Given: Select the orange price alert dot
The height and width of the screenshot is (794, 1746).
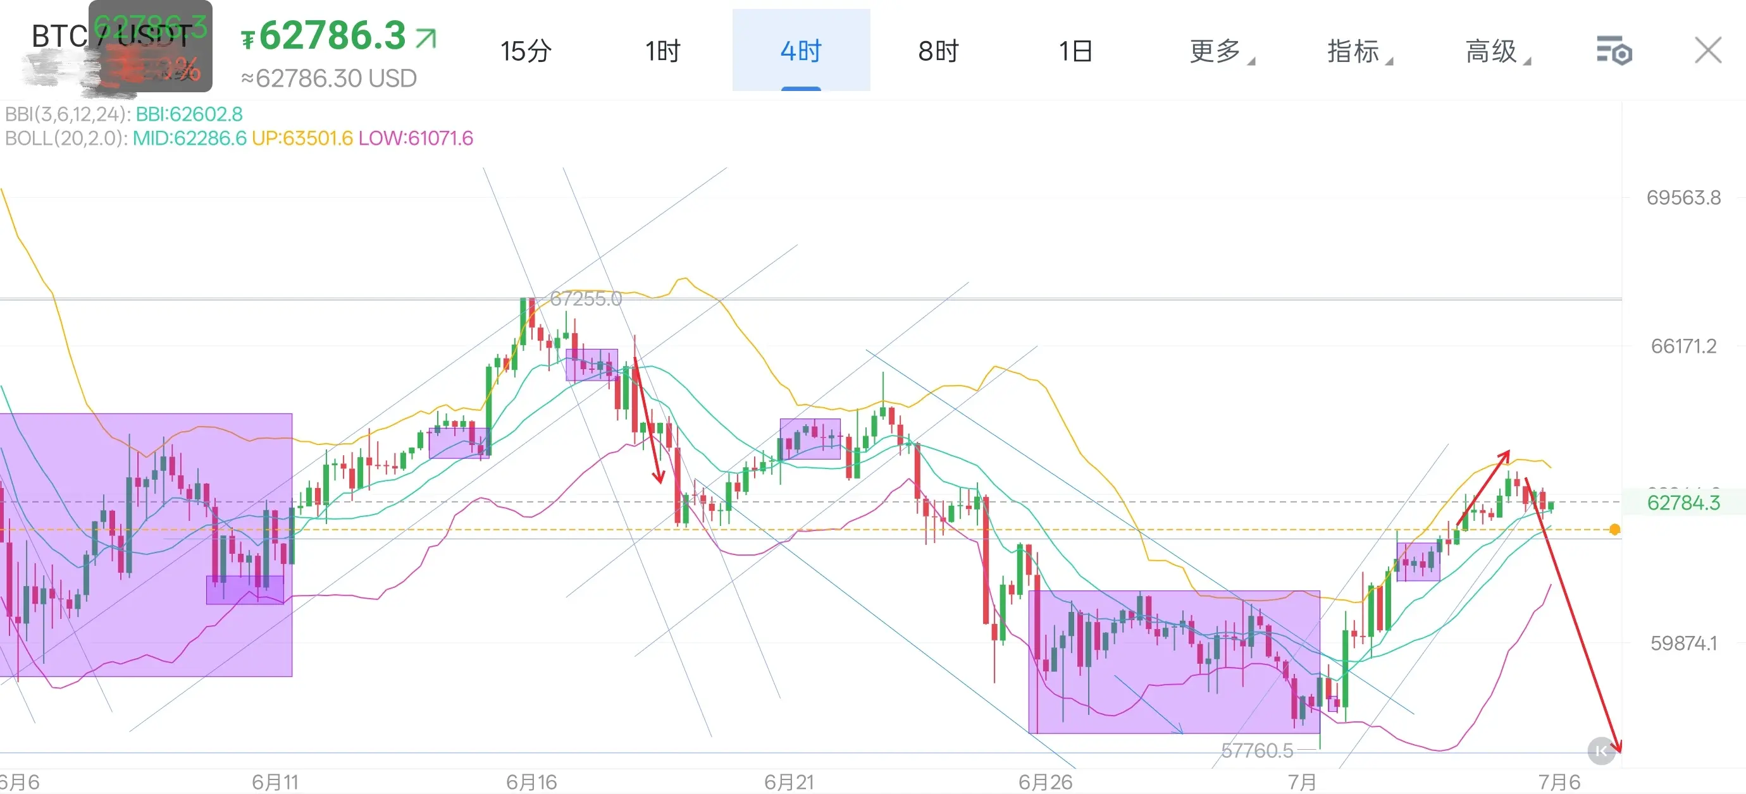Looking at the screenshot, I should pyautogui.click(x=1614, y=530).
